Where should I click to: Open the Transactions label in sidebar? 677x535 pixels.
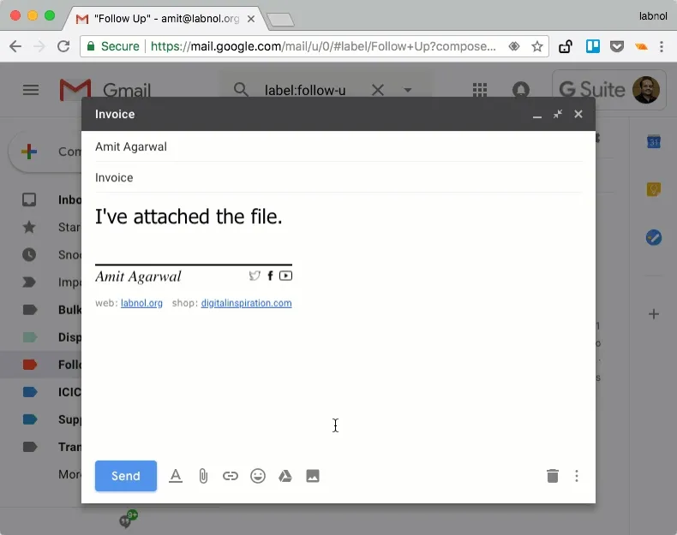pos(41,447)
